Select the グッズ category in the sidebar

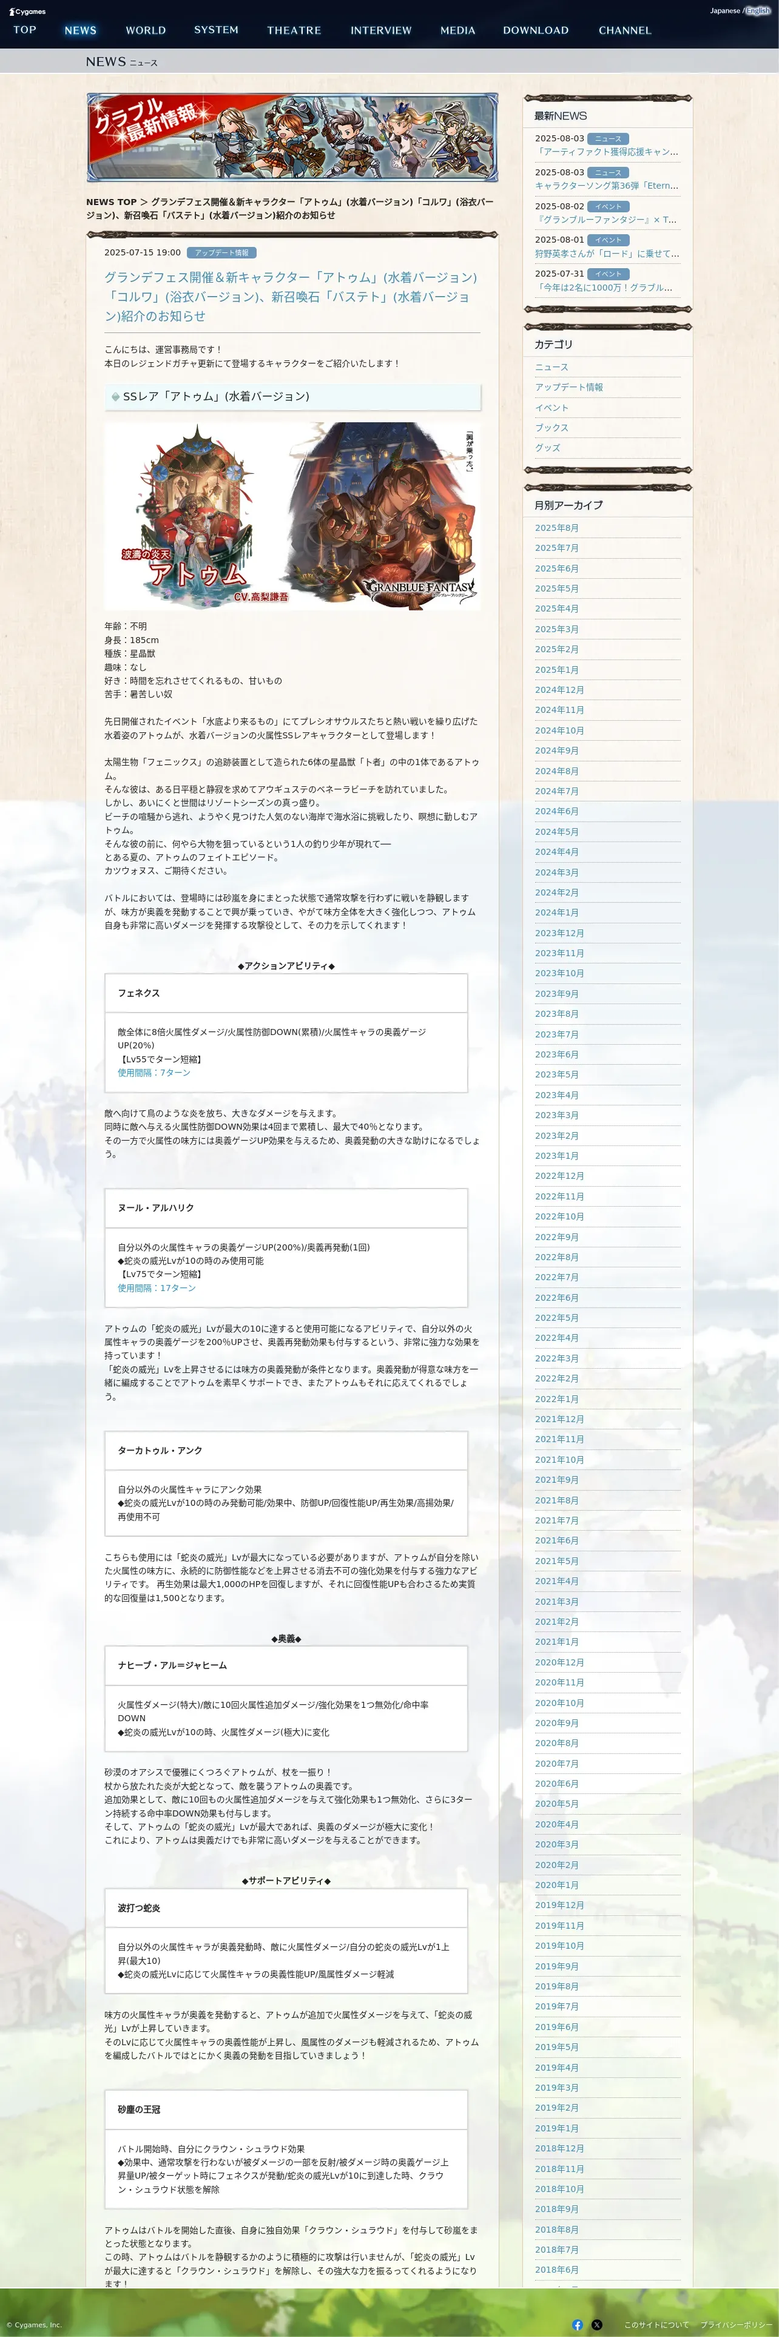pos(548,448)
